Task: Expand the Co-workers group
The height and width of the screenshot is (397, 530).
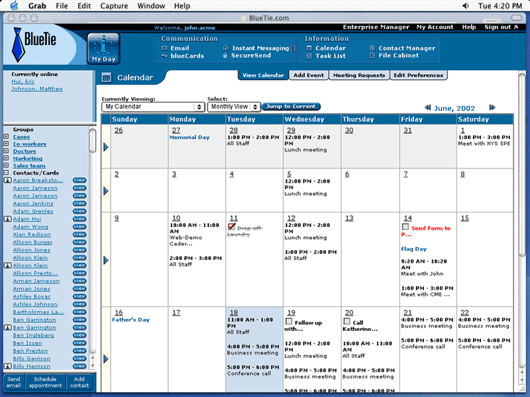Action: (6, 144)
